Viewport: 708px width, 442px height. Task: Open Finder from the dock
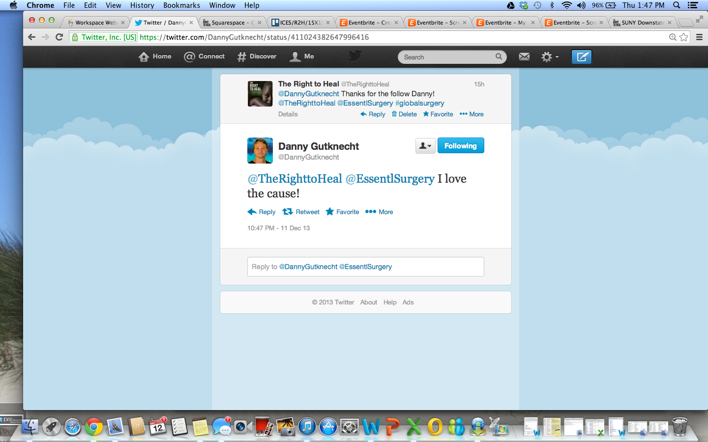30,427
